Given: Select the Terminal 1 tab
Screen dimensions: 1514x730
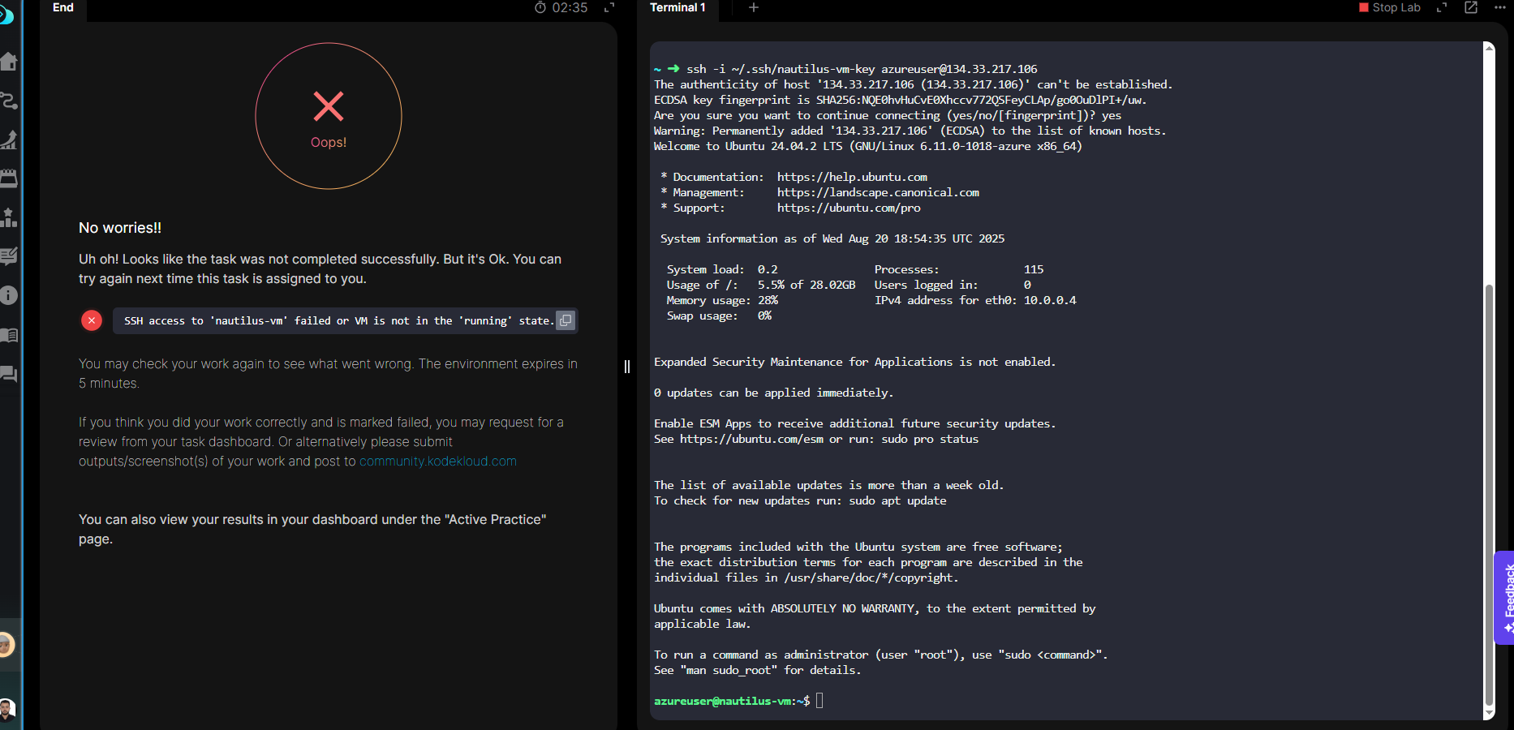Looking at the screenshot, I should point(677,7).
